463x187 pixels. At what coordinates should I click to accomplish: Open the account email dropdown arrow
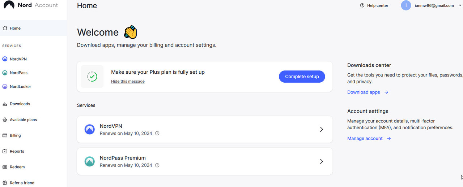460,5
